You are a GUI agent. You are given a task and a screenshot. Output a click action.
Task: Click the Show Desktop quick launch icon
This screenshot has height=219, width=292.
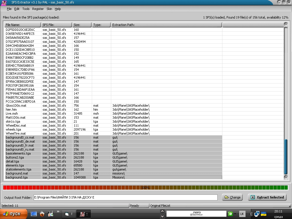coord(34,214)
